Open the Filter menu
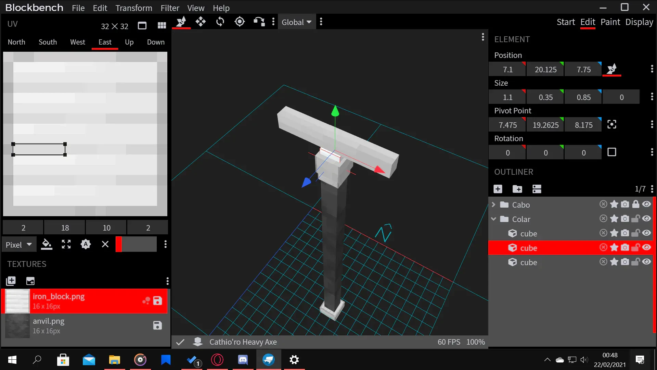This screenshot has width=657, height=370. 170,8
